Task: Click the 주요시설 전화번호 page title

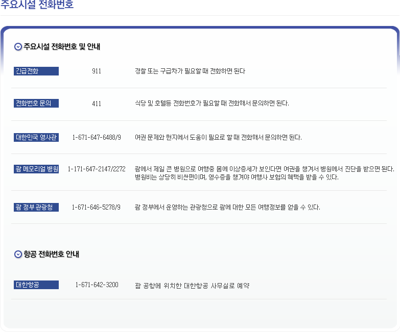Action: pyautogui.click(x=37, y=5)
